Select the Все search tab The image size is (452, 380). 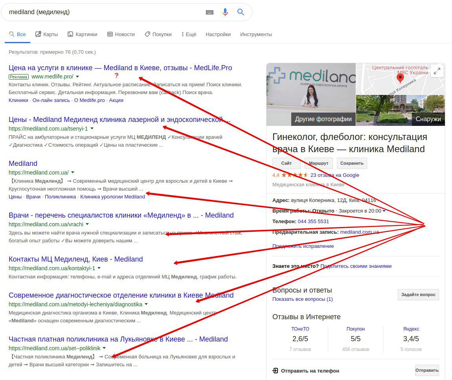(x=17, y=34)
